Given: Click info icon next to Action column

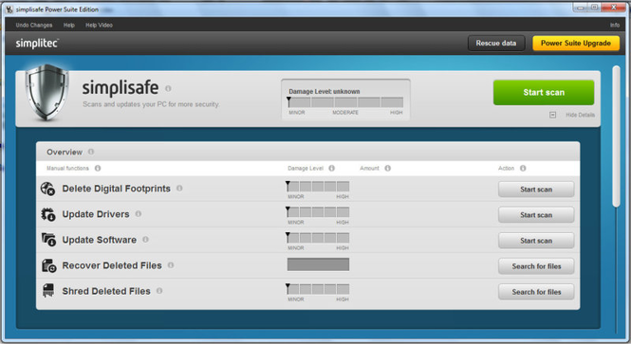Looking at the screenshot, I should tap(523, 168).
